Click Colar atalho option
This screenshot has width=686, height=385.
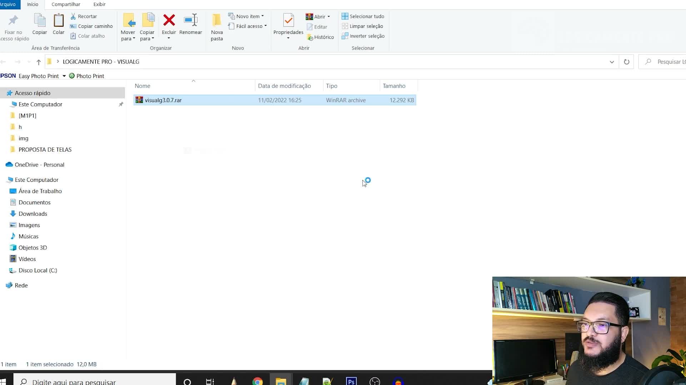88,36
